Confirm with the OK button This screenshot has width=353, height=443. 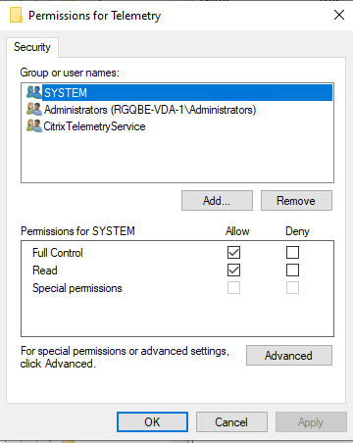point(152,422)
